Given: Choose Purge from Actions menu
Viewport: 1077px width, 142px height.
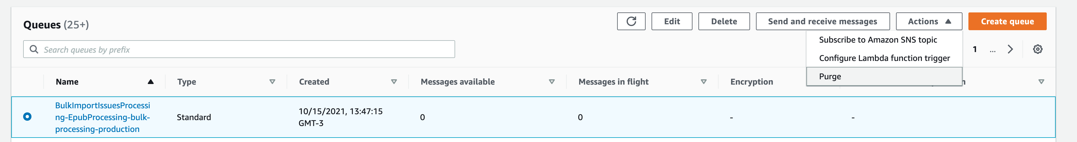Looking at the screenshot, I should pos(830,76).
